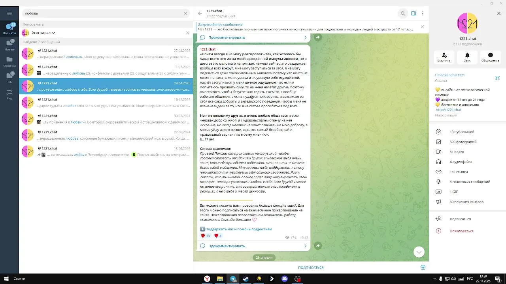Launch Yandex Browser from the taskbar
The image size is (506, 284).
point(207,279)
